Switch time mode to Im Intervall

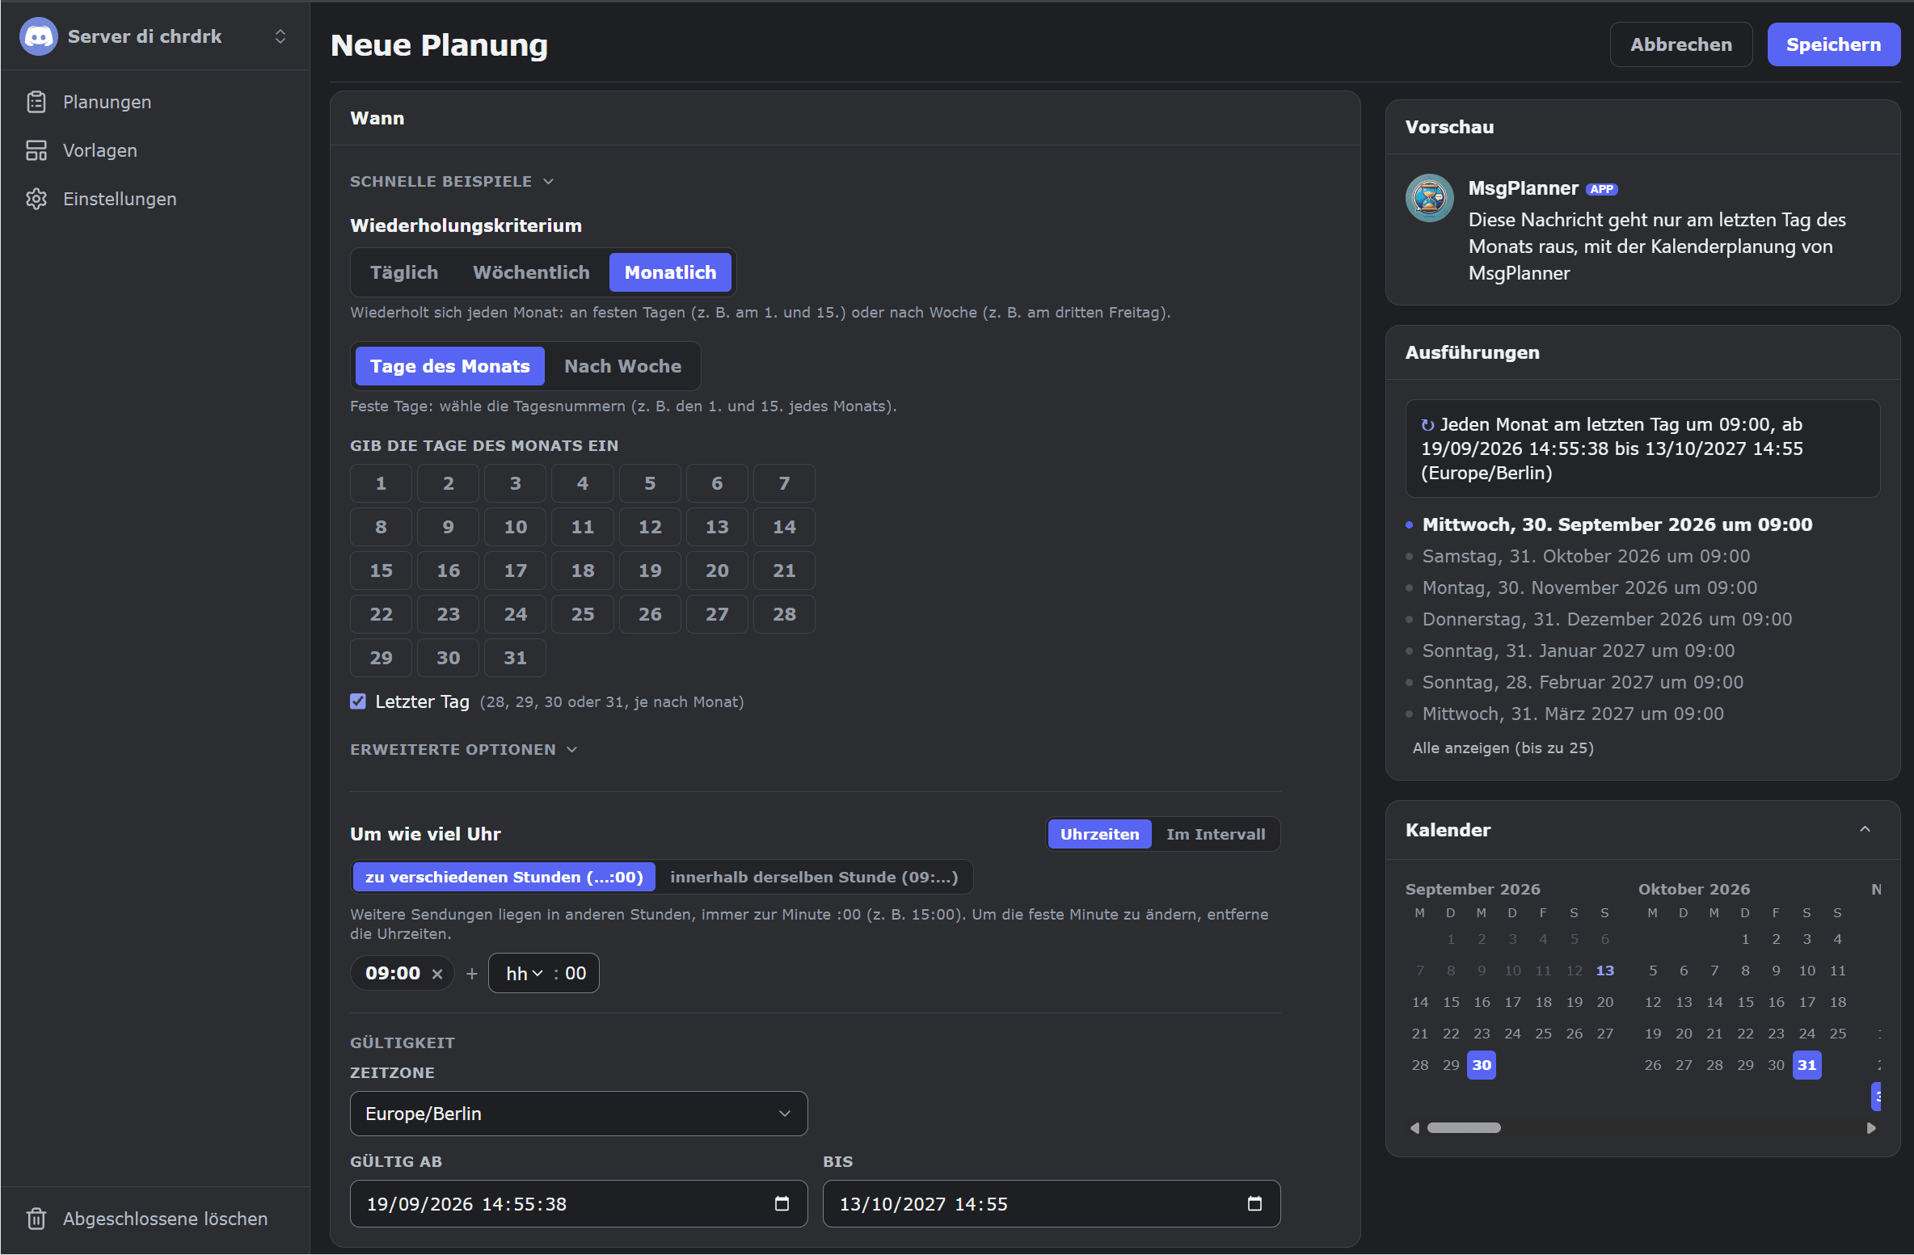[x=1216, y=834]
